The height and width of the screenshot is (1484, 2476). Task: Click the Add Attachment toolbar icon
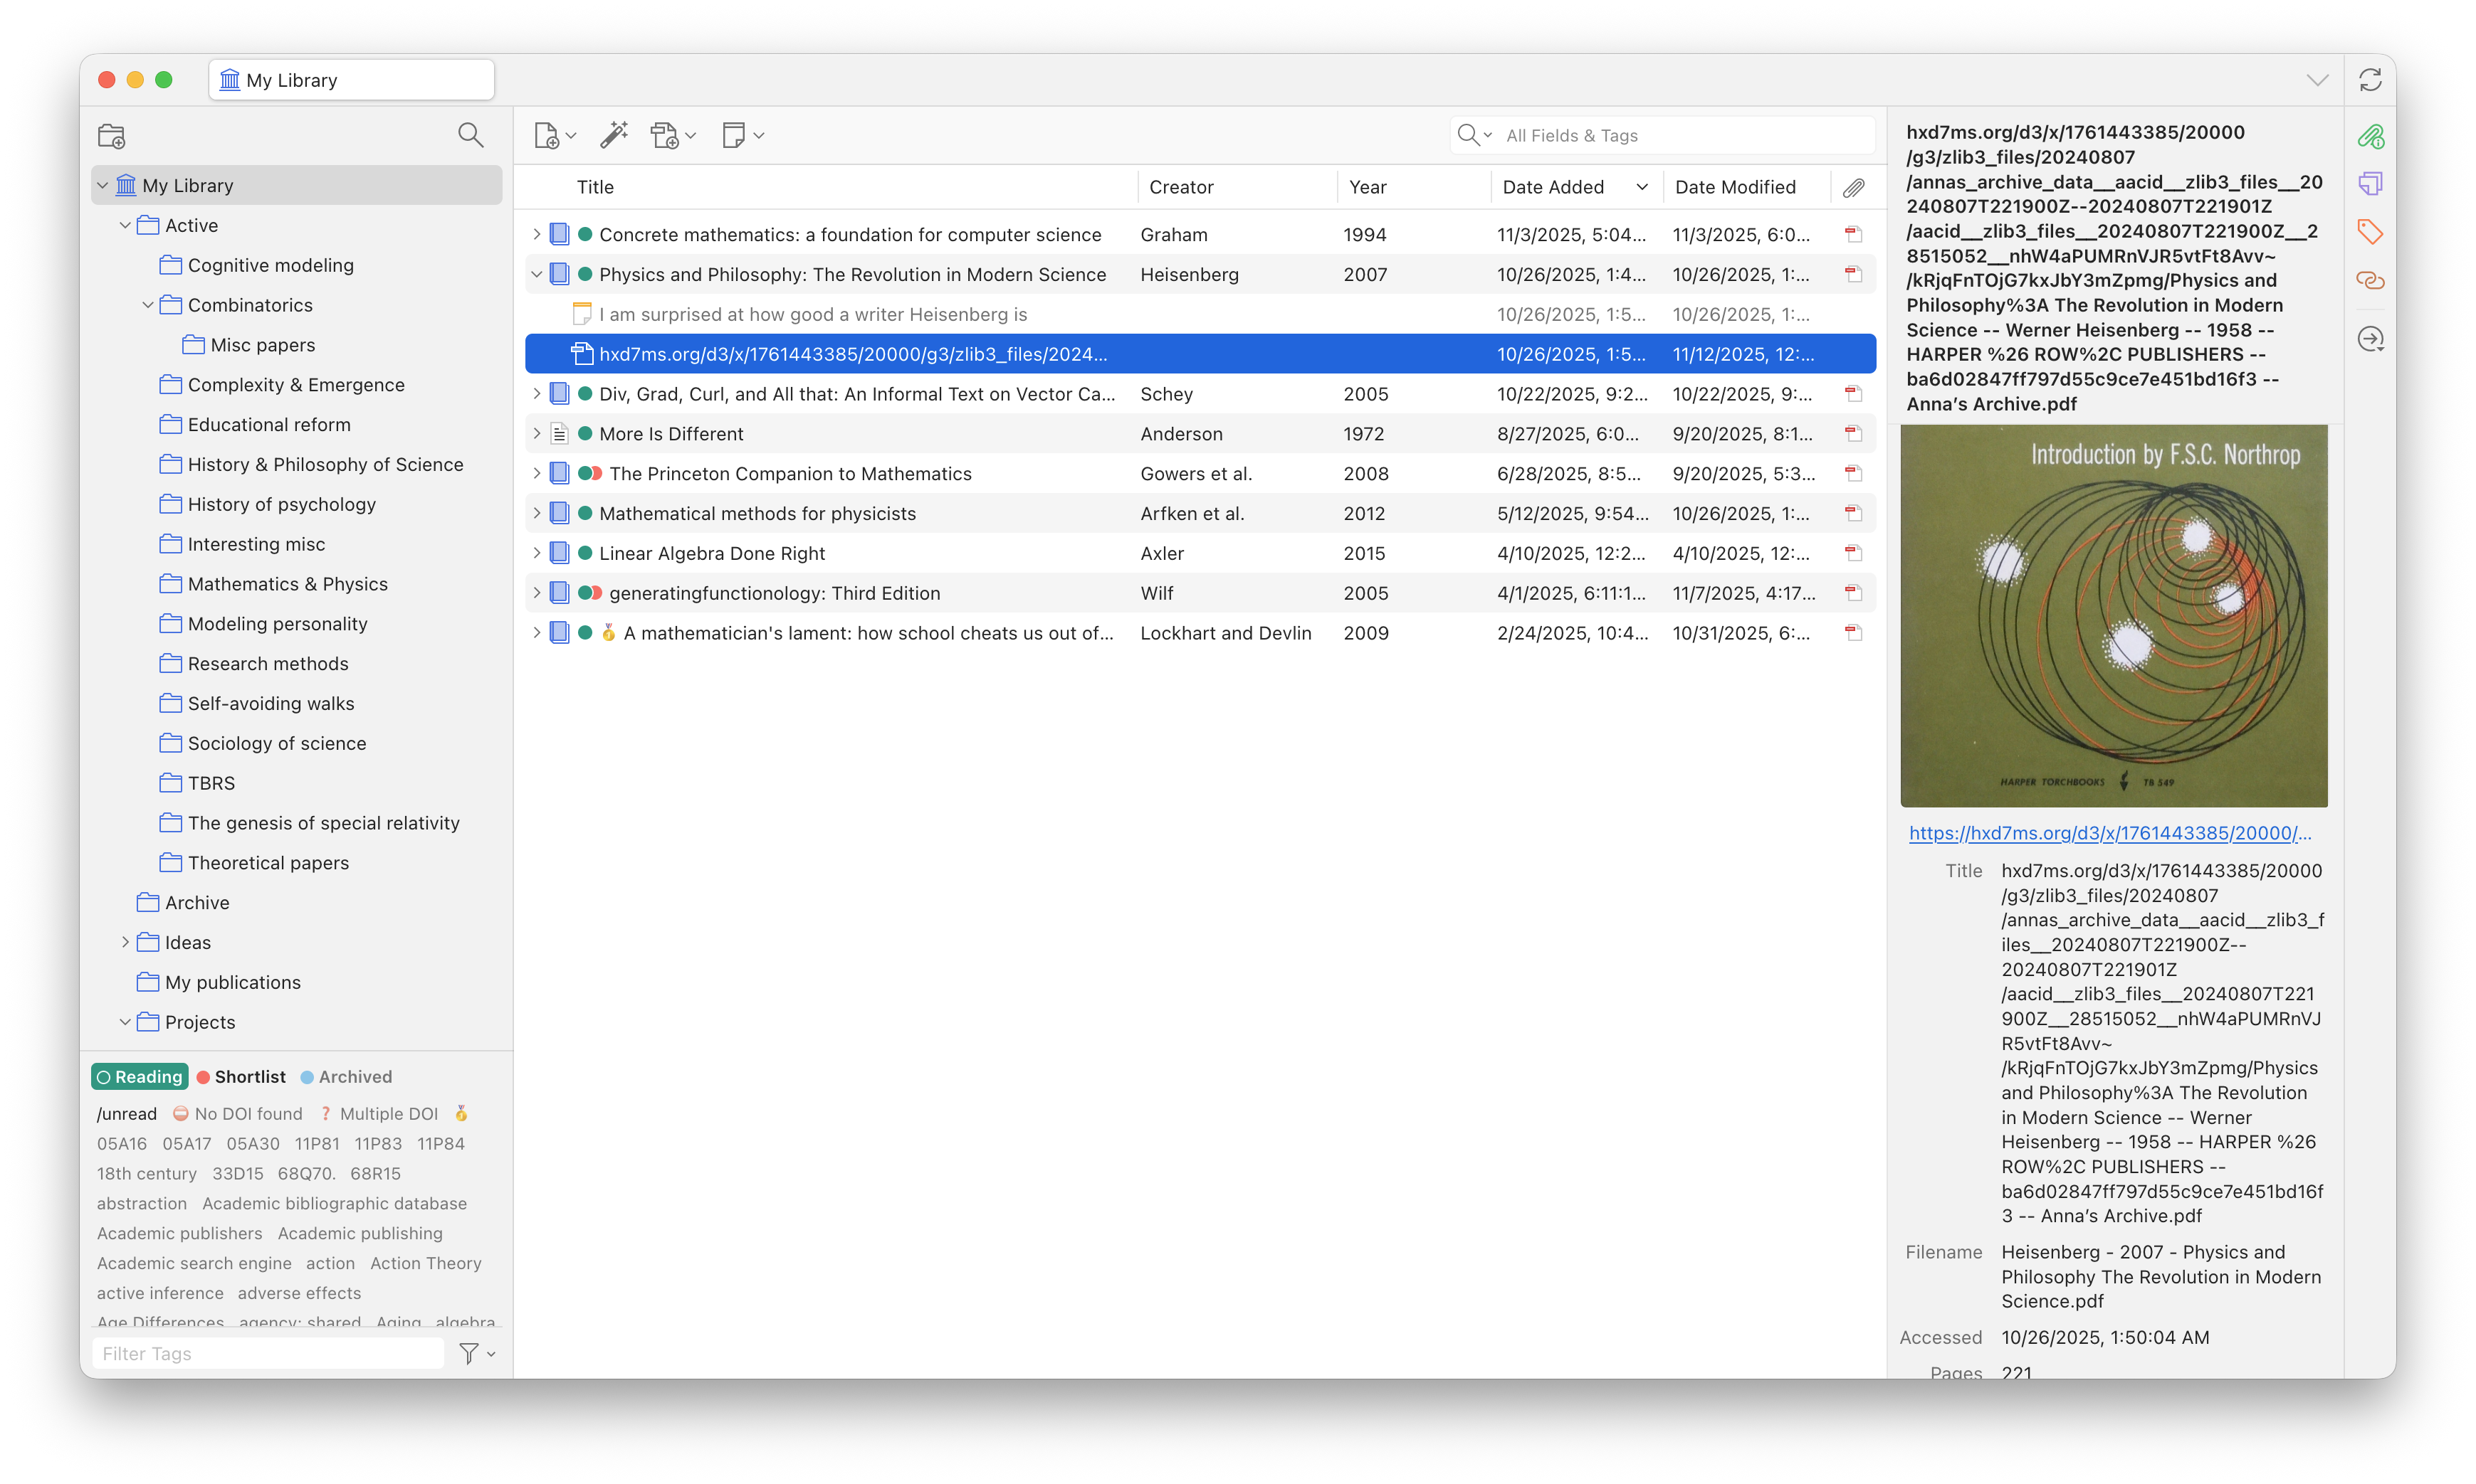[x=665, y=135]
